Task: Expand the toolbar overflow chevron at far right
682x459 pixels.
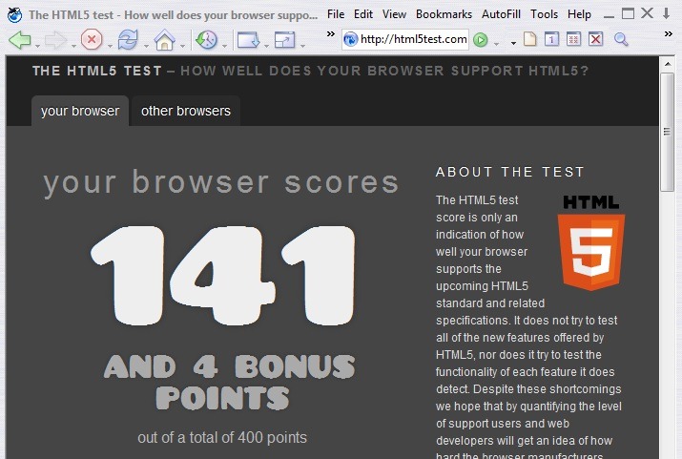Action: point(669,33)
